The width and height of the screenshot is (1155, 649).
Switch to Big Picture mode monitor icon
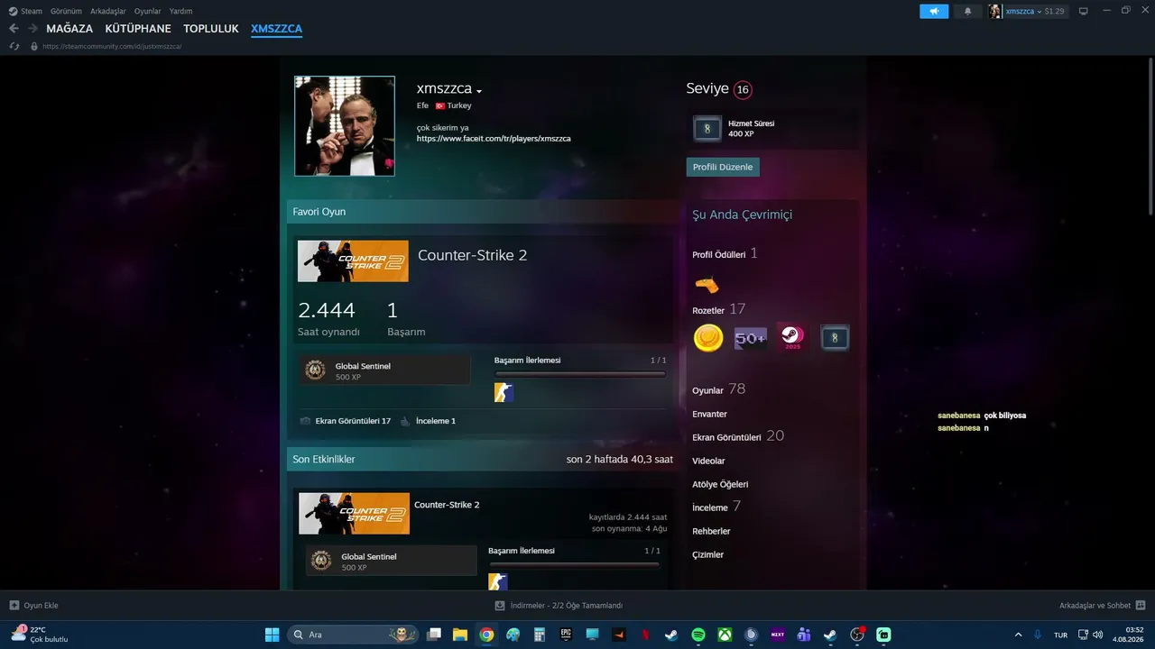point(1084,11)
